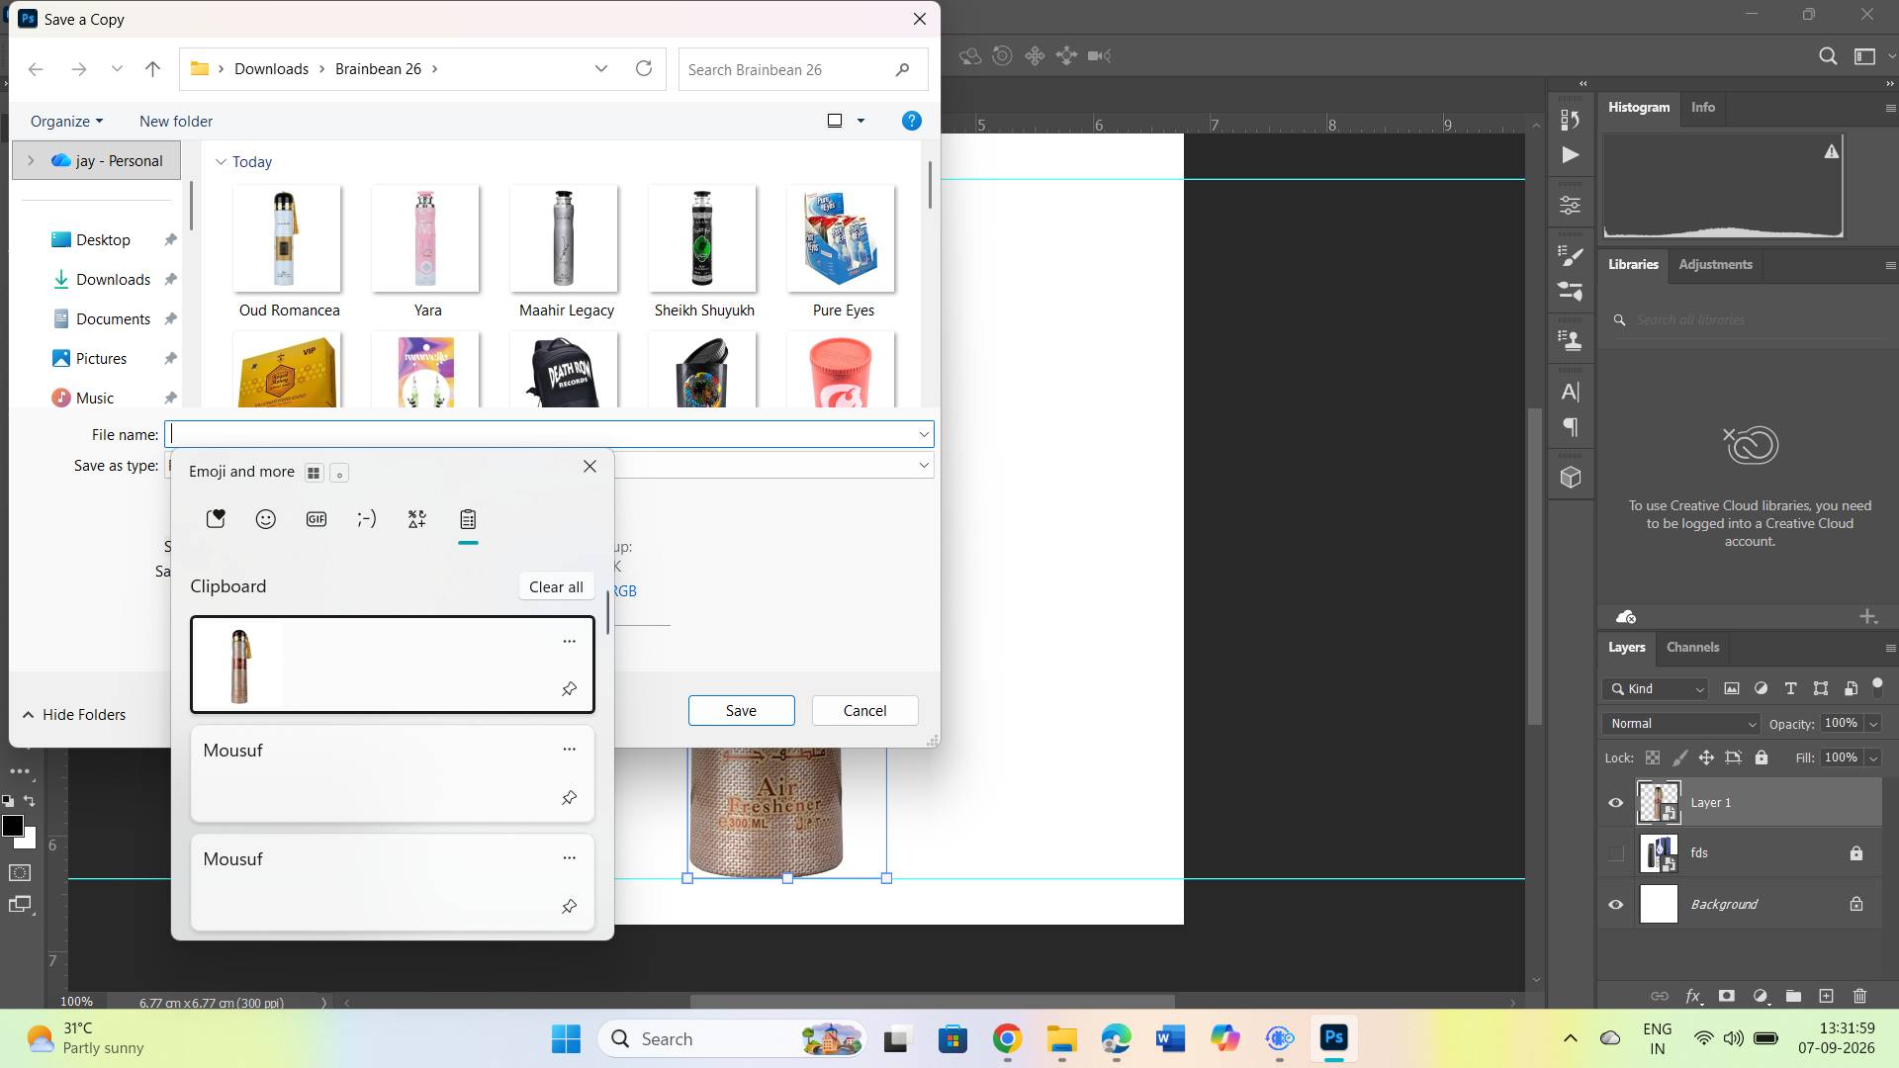
Task: Collapse the Today file group
Action: pyautogui.click(x=221, y=162)
